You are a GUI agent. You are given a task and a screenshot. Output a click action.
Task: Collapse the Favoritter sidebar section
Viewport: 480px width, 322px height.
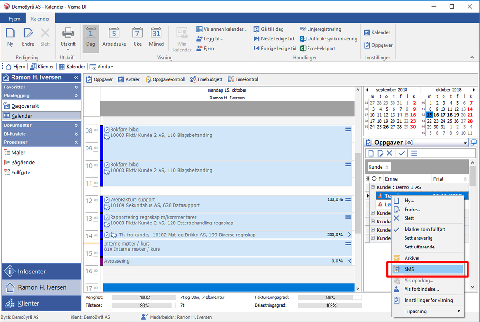click(x=76, y=87)
